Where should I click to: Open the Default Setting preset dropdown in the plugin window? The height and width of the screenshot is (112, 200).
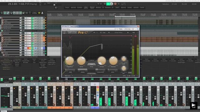[89, 29]
